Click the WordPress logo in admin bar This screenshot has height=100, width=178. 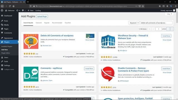pyautogui.click(x=2, y=11)
